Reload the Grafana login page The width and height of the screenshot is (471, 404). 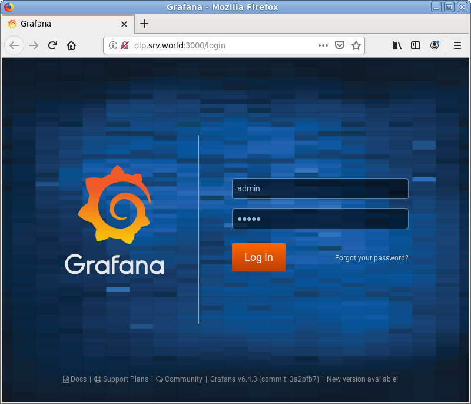(52, 45)
